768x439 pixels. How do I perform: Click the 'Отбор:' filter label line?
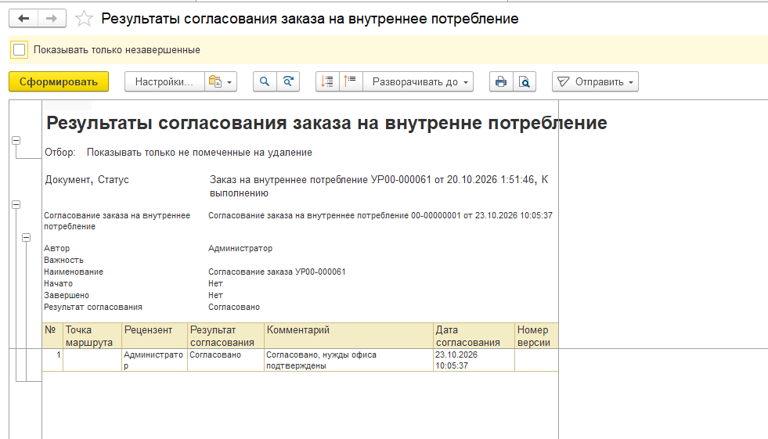178,153
